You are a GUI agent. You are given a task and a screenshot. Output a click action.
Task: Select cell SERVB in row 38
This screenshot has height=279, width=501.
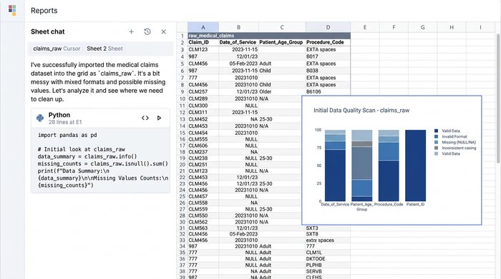pyautogui.click(x=328, y=271)
